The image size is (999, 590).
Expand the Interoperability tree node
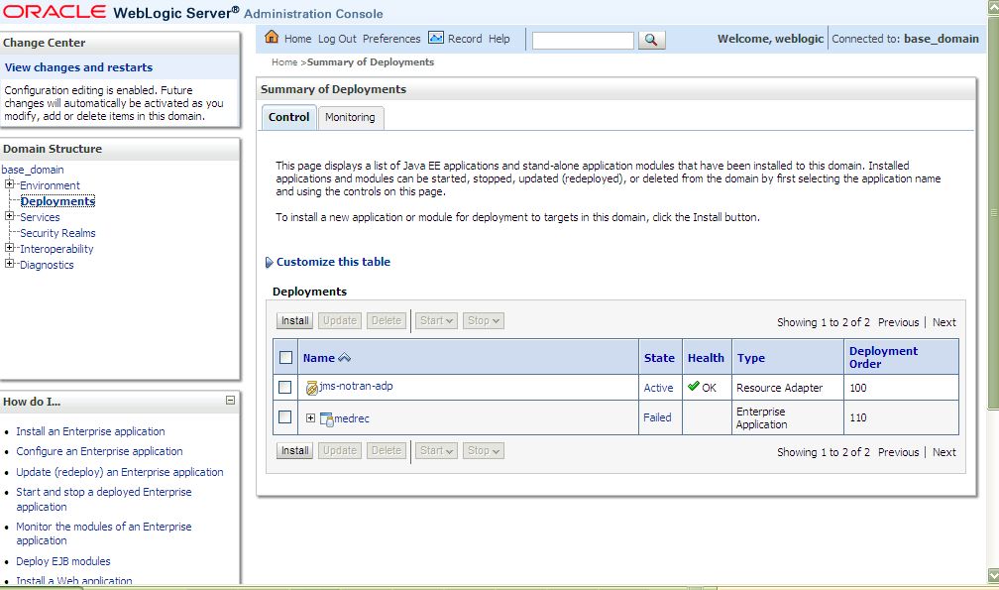tap(9, 248)
